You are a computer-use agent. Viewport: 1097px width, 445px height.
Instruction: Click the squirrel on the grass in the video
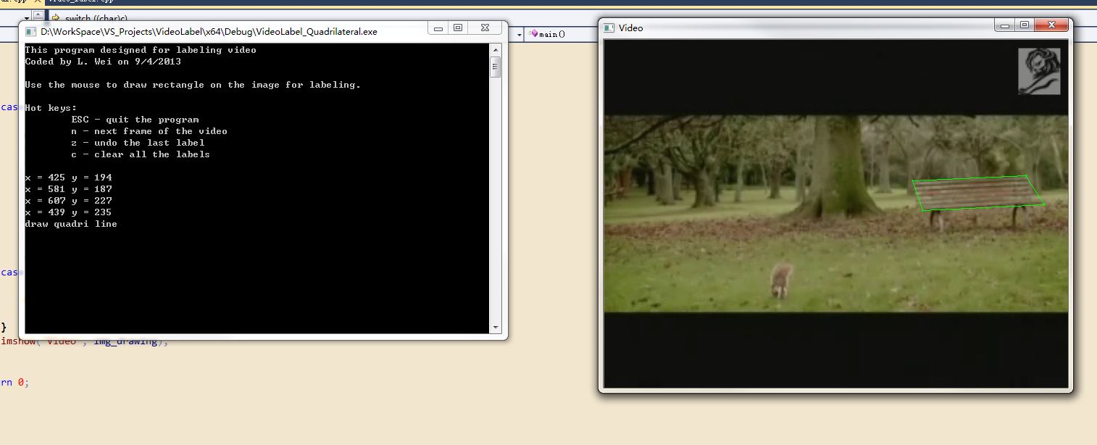[x=780, y=280]
